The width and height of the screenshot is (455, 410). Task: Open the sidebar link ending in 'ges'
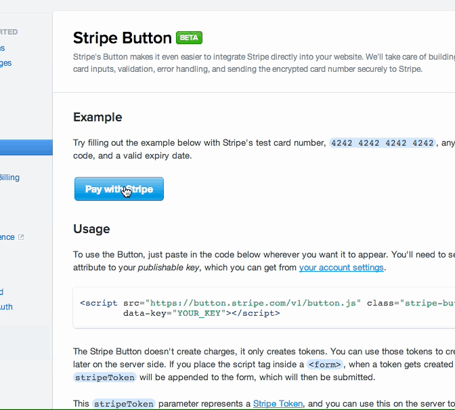(5, 63)
